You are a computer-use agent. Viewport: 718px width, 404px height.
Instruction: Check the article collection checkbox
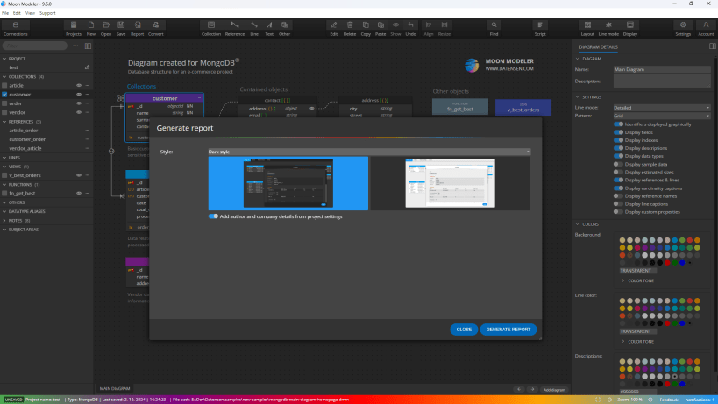(x=4, y=86)
